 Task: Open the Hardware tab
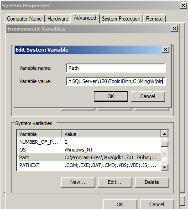coord(58,19)
